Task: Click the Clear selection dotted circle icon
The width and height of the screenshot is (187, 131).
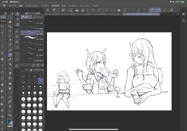Action: (x=107, y=10)
